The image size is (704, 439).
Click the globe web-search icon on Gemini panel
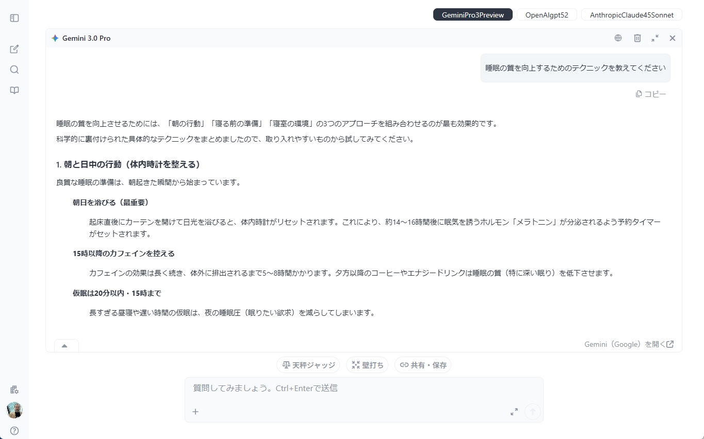click(617, 38)
